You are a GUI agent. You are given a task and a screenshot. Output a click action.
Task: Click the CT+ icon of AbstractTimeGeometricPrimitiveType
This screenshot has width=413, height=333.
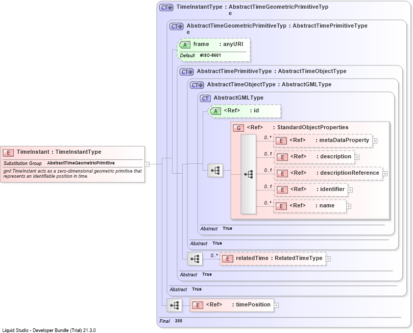177,27
